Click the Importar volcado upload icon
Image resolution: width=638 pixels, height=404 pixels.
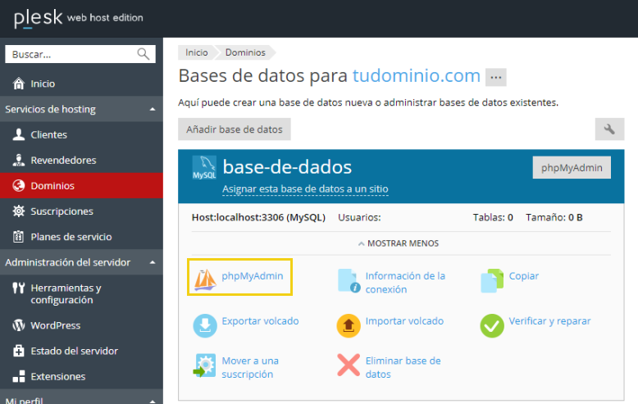[349, 325]
